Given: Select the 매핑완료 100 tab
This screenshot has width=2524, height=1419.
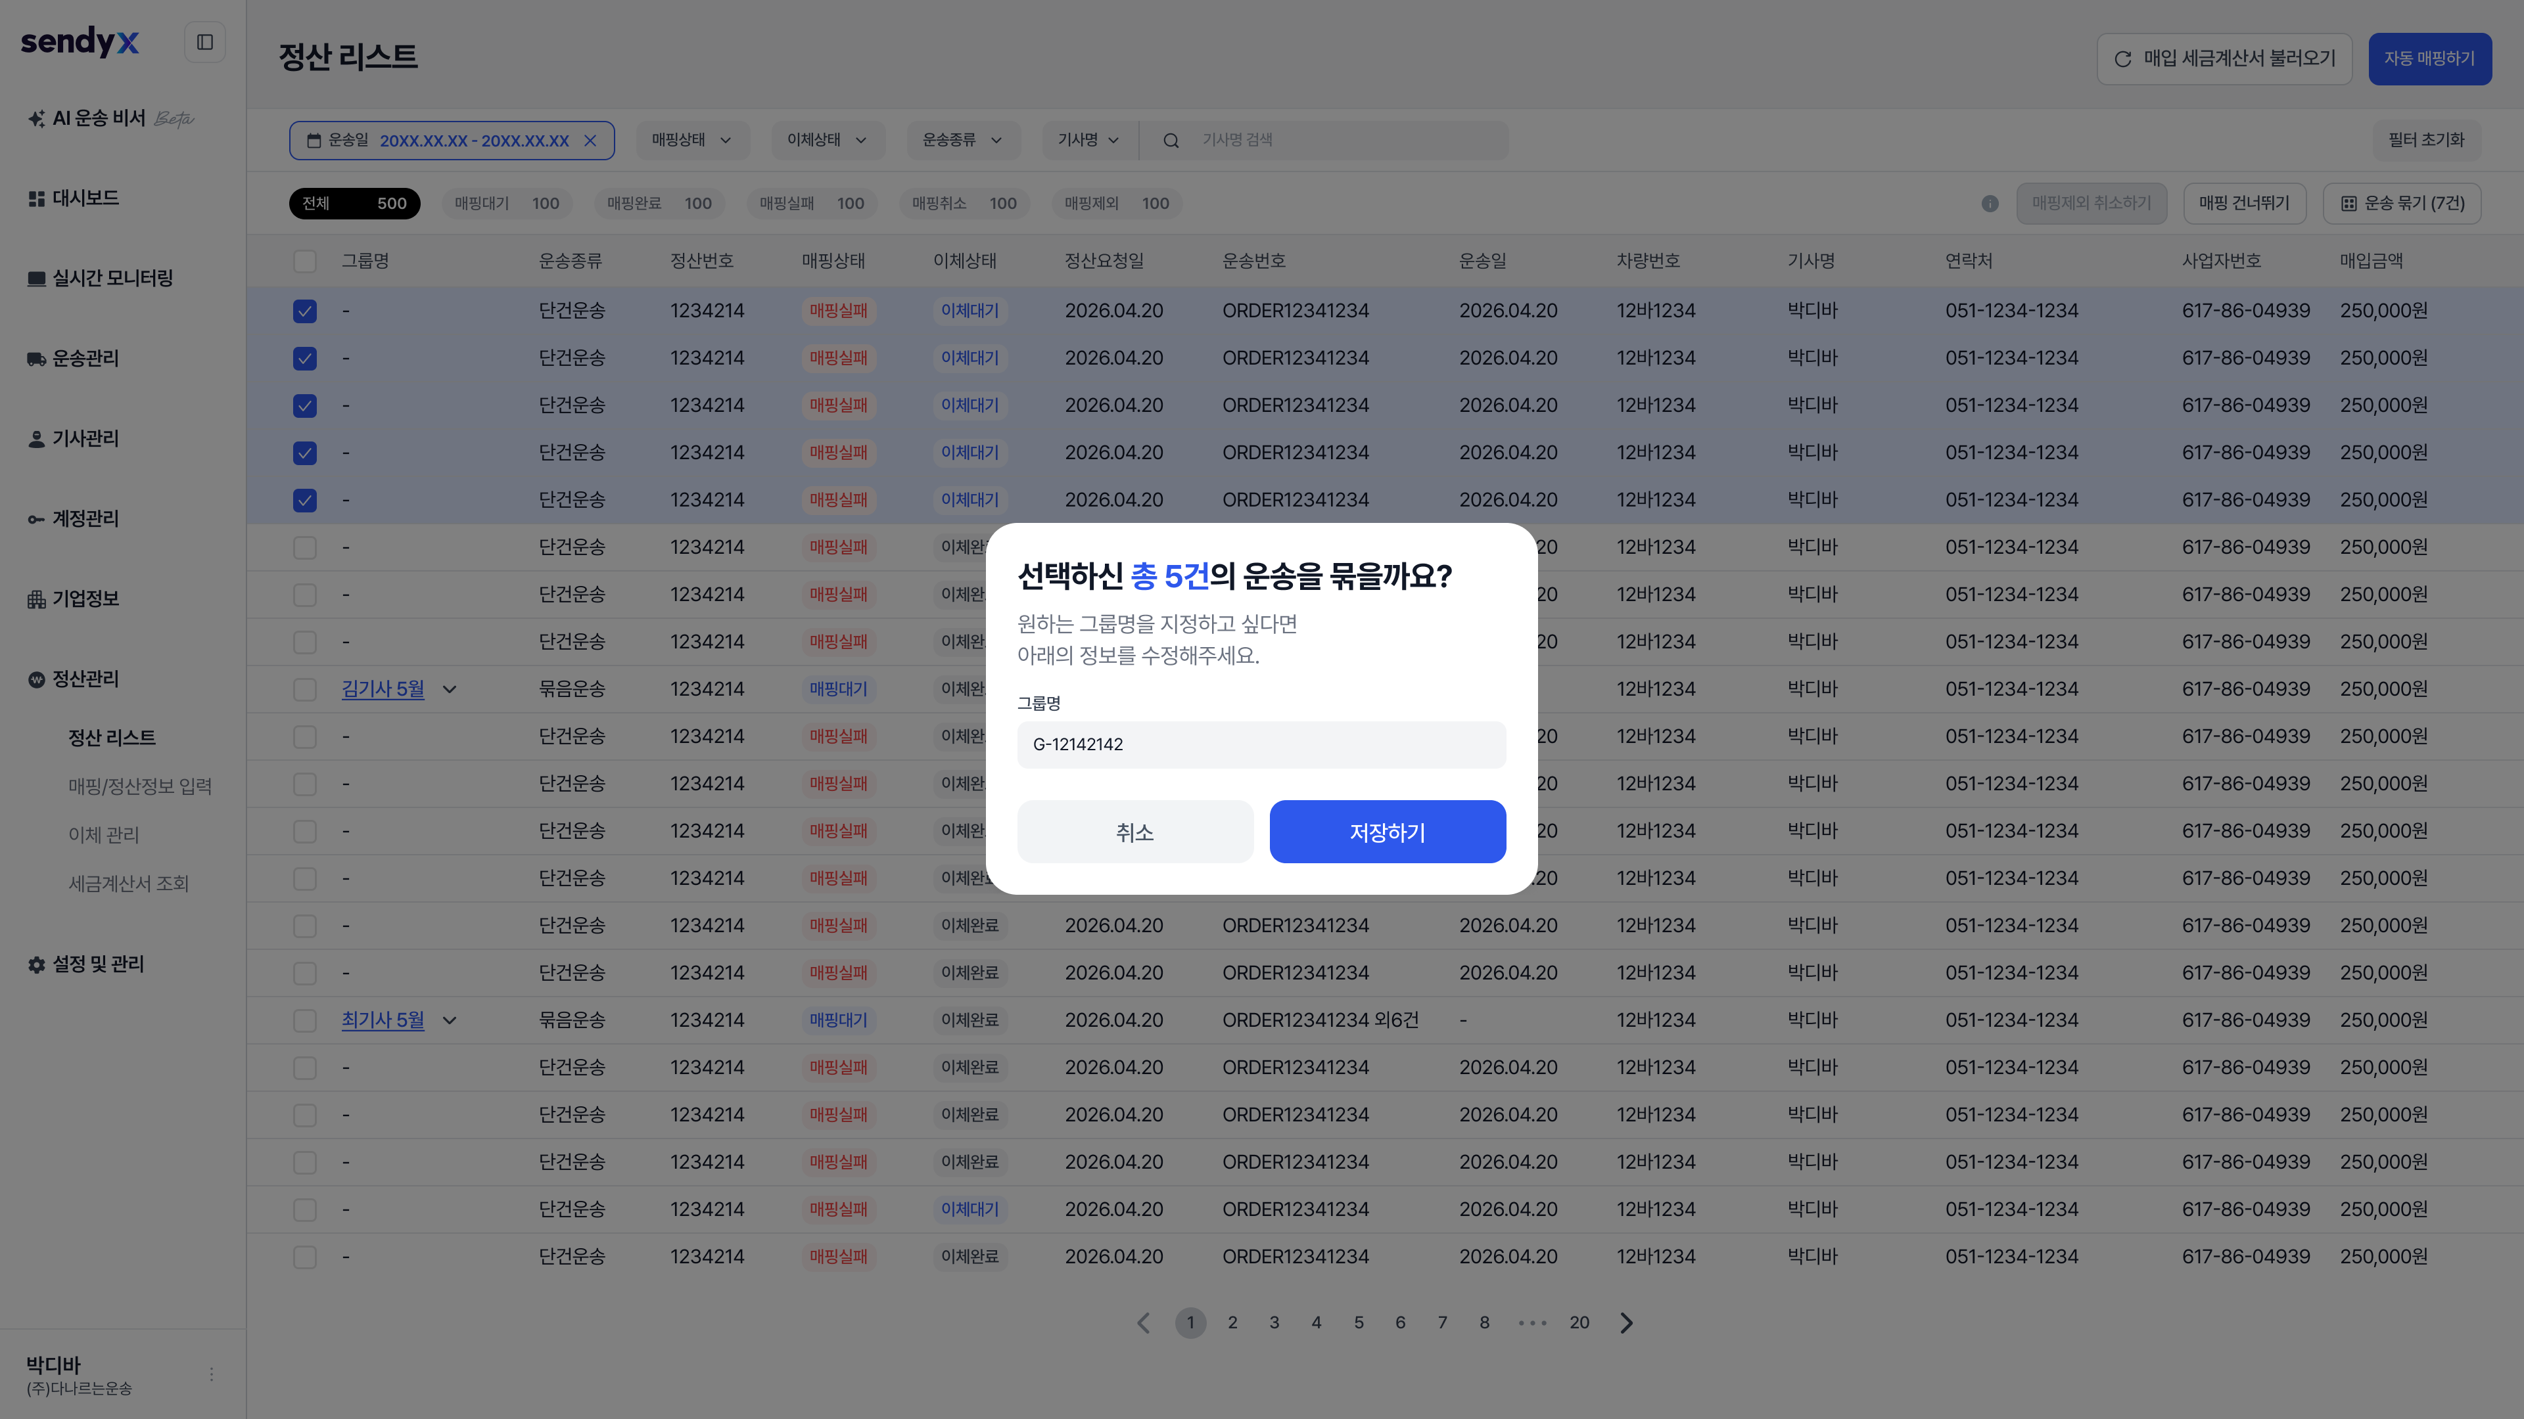Looking at the screenshot, I should [659, 204].
